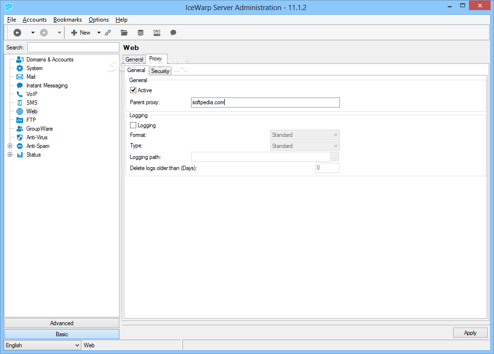Open the folder icon in toolbar
This screenshot has width=494, height=354.
pos(124,33)
